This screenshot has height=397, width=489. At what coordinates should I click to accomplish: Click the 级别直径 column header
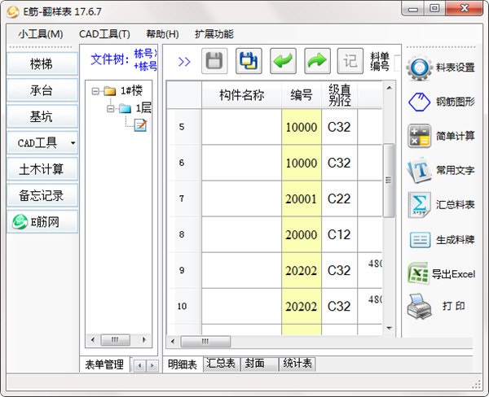click(x=339, y=95)
